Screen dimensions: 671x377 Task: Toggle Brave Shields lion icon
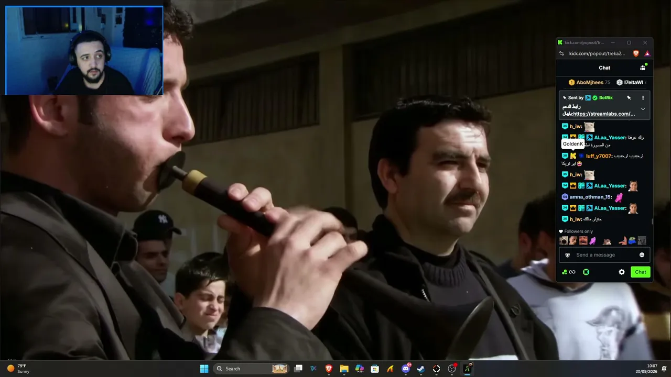pyautogui.click(x=636, y=53)
